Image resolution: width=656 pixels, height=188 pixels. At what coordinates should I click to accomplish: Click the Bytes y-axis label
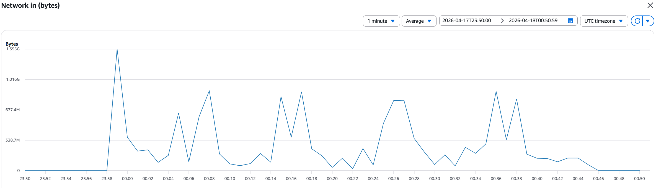click(x=12, y=44)
